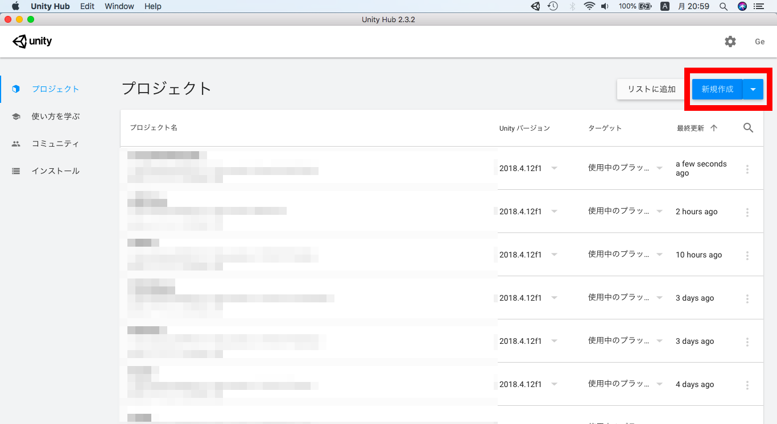
Task: Click the Time Machine menu bar icon
Action: [x=553, y=6]
